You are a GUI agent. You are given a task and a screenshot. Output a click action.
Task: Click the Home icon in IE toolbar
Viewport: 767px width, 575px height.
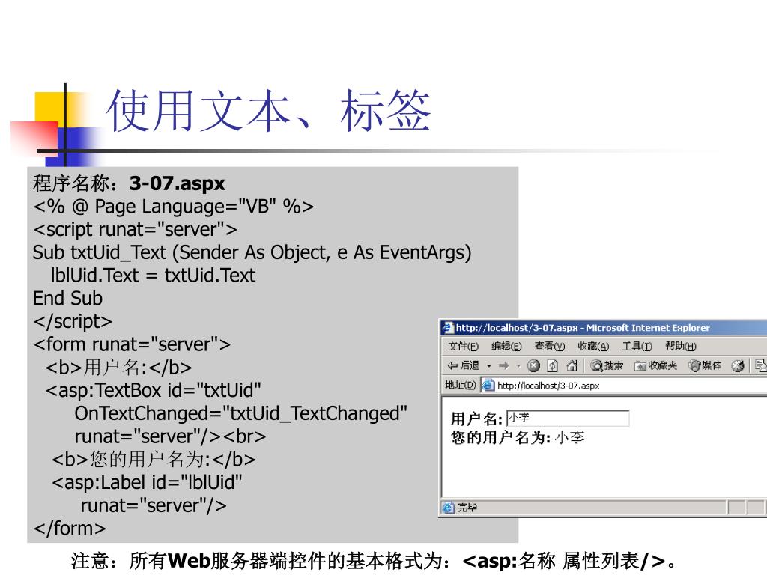pyautogui.click(x=572, y=365)
